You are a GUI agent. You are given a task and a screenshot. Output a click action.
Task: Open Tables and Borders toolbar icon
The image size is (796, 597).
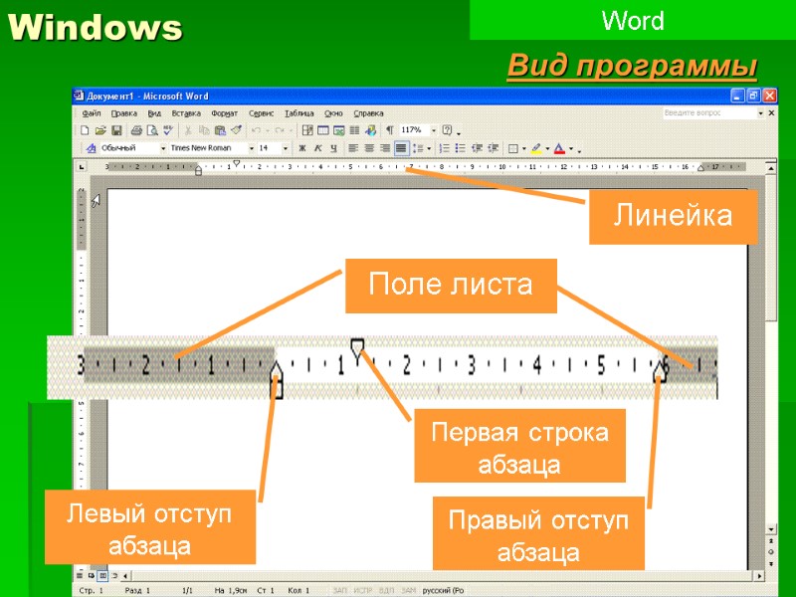tap(307, 130)
